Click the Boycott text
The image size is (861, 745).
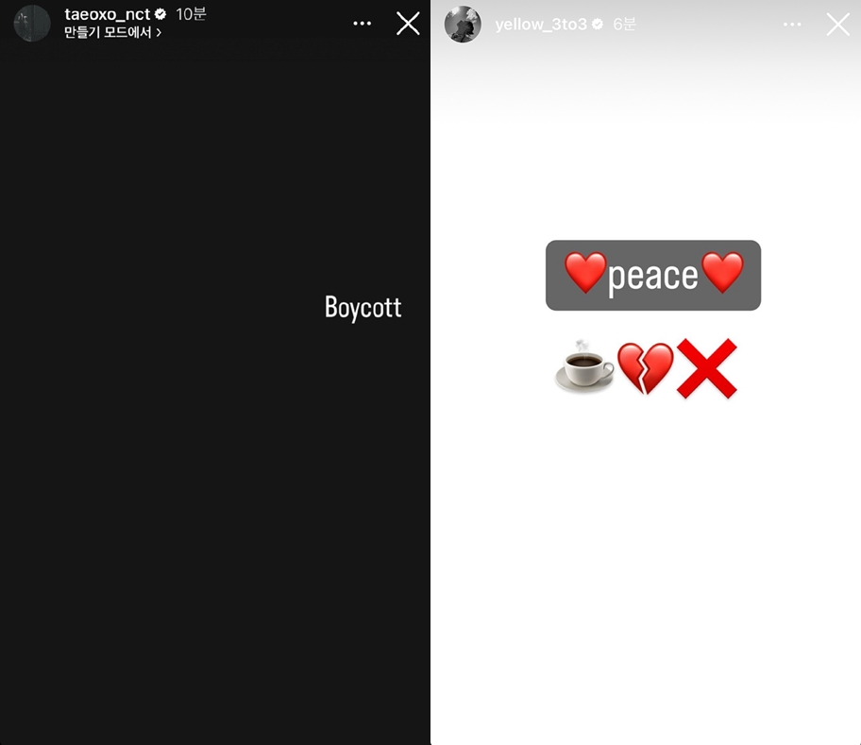[x=363, y=308]
